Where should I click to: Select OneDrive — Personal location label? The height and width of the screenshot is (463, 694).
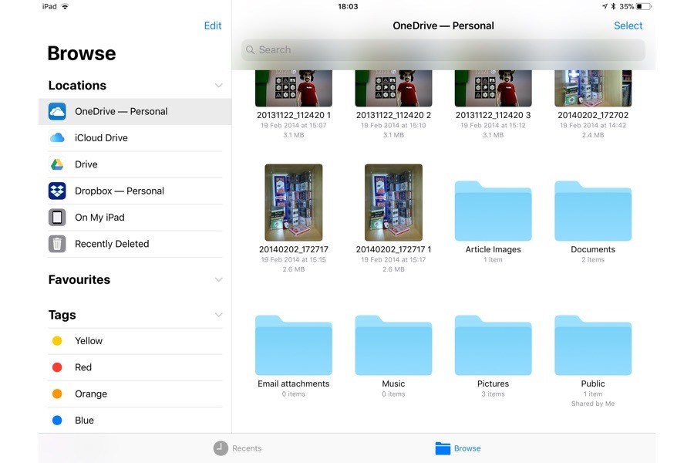[121, 112]
